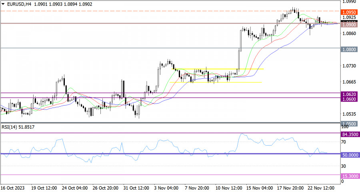Click the RSI scale value 30
This screenshot has width=360, height=192.
point(344,166)
